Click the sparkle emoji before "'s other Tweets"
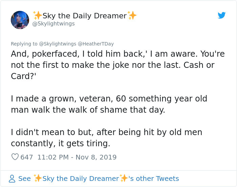The height and width of the screenshot is (187, 237). (124, 179)
